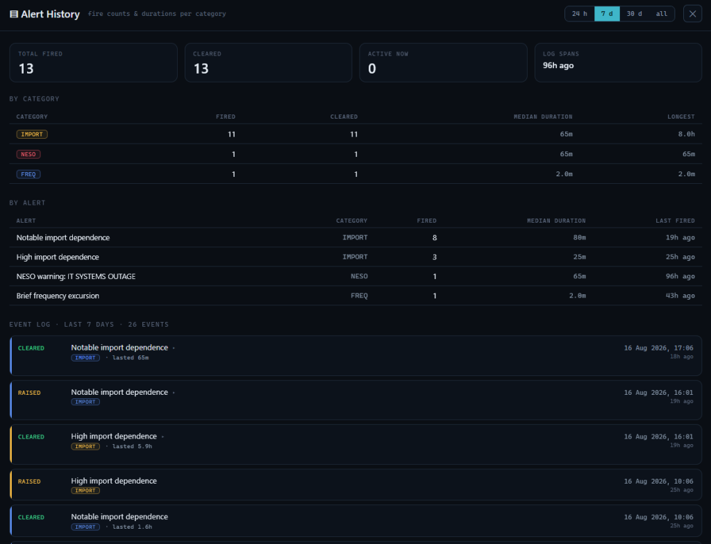The image size is (711, 544).
Task: Click the IMPORT badge in By Category table
Action: (x=32, y=134)
